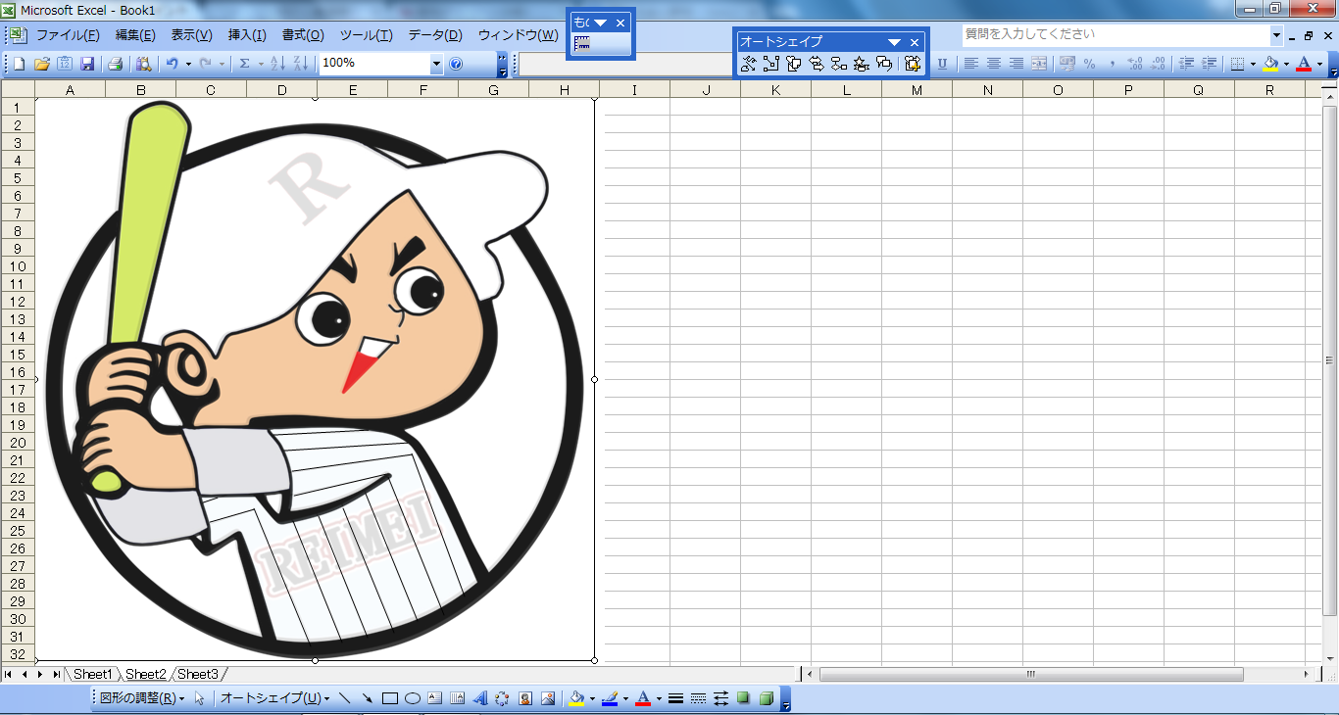Sort ascending with the A-Z icon
Viewport: 1339px width, 715px height.
(277, 64)
